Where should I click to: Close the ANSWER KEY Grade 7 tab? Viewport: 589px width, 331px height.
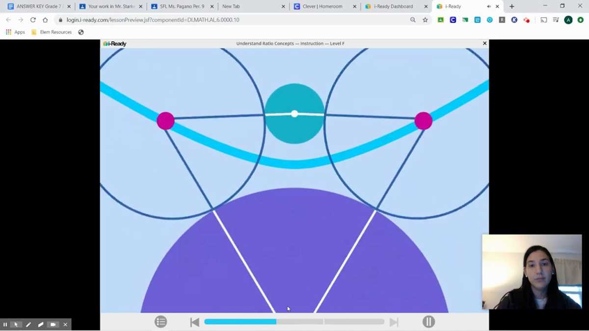click(69, 6)
